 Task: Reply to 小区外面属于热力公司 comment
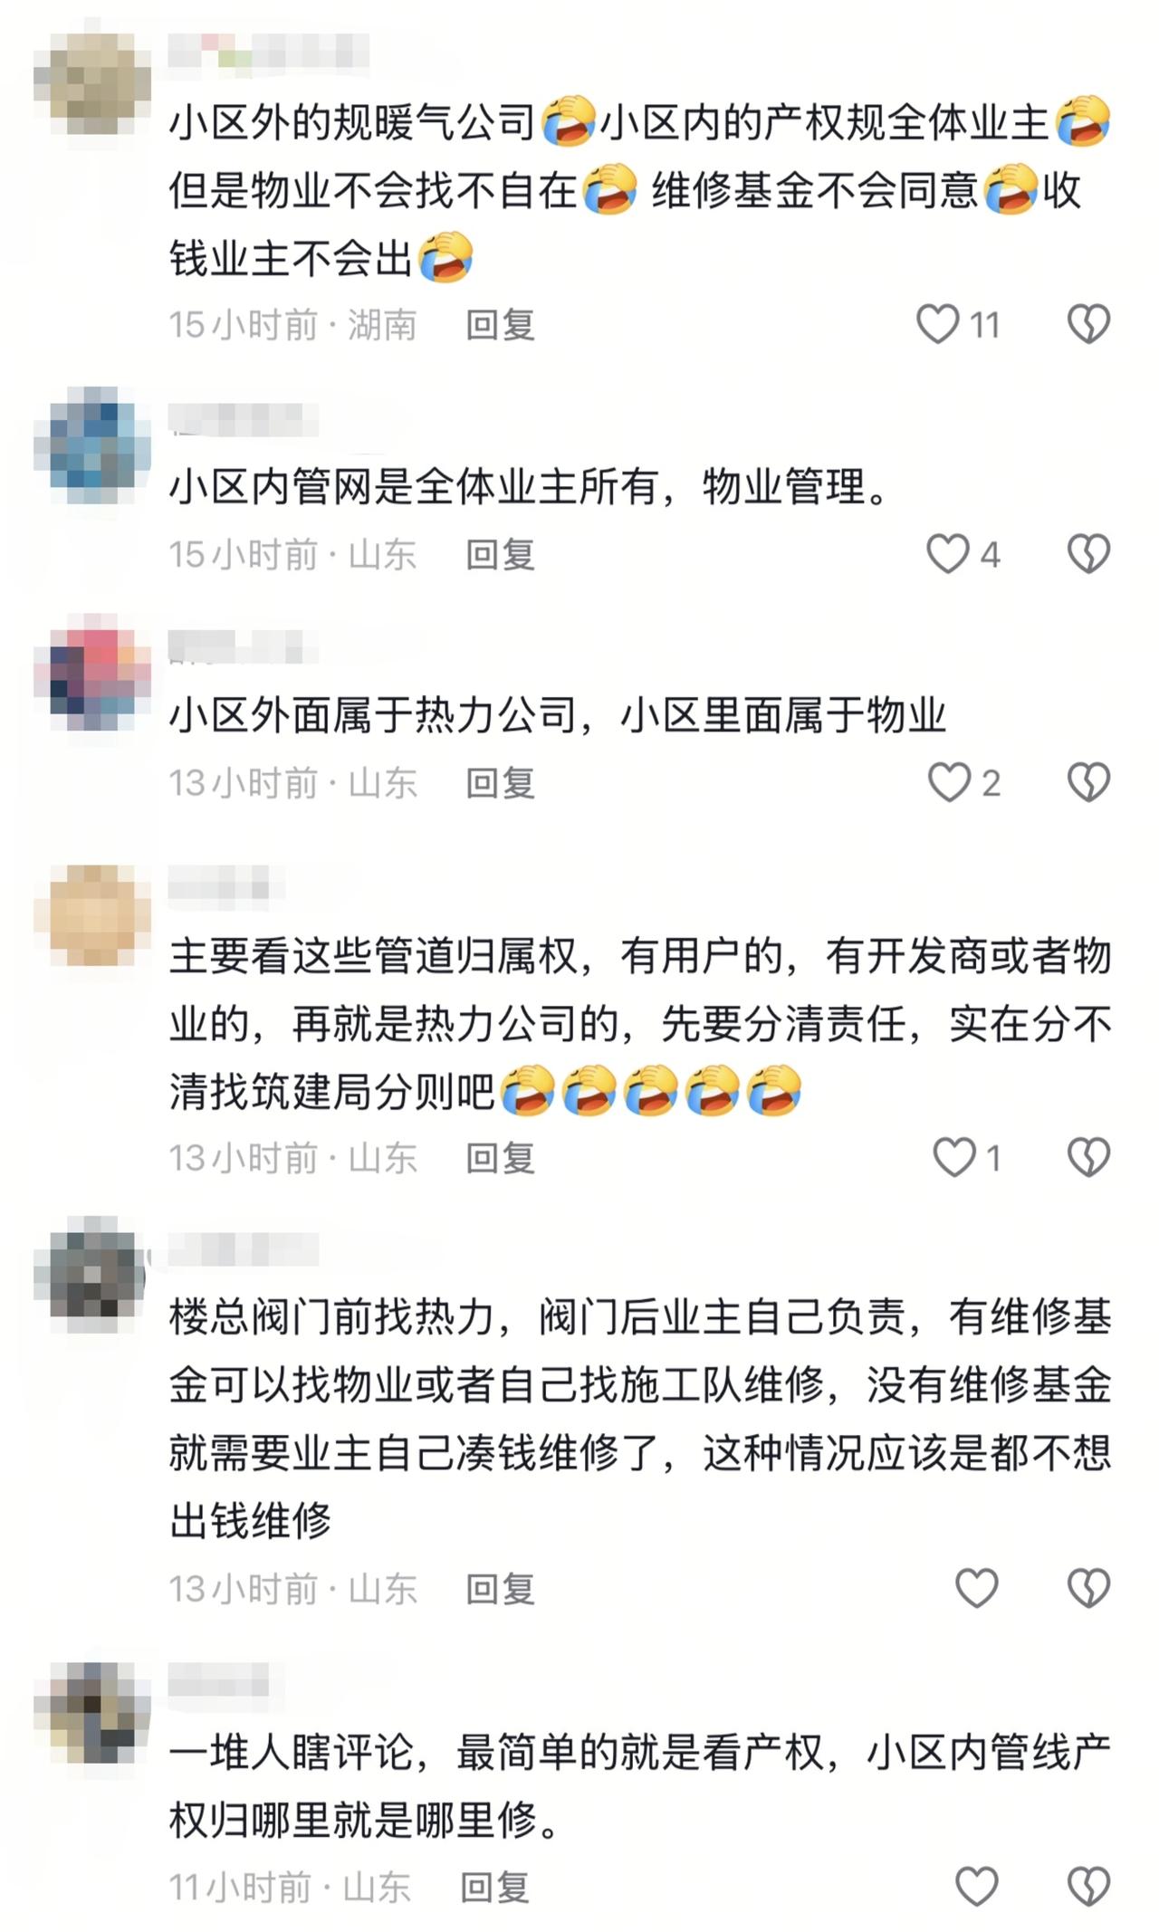coord(500,783)
